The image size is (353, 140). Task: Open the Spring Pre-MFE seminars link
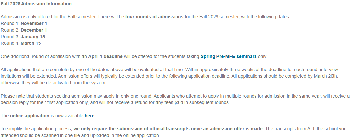228,56
